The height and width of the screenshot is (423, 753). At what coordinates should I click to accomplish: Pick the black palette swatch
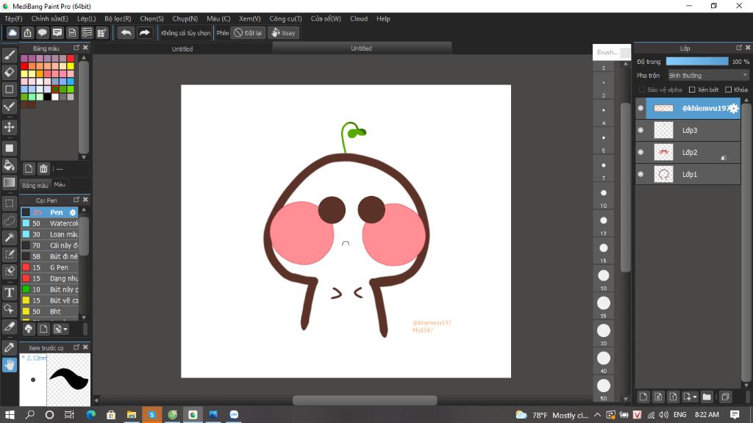tap(47, 97)
